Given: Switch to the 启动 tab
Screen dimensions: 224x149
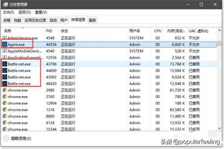Looking at the screenshot, I should 53,20.
